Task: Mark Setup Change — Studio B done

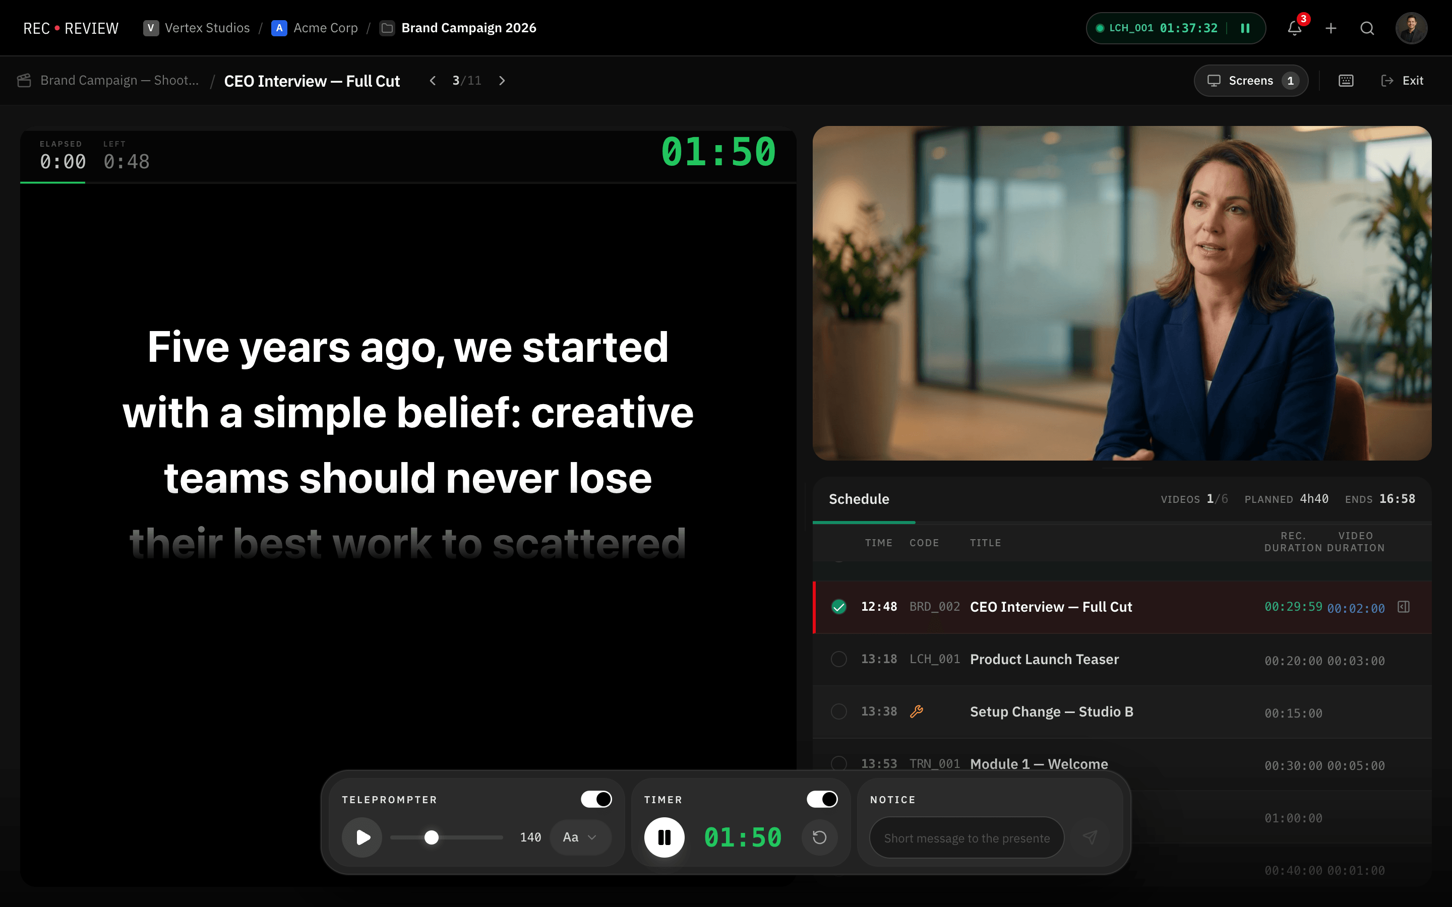Action: click(x=839, y=711)
